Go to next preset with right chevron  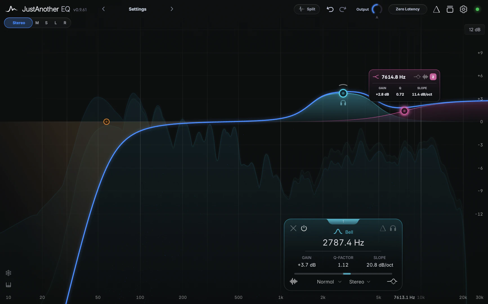point(172,9)
